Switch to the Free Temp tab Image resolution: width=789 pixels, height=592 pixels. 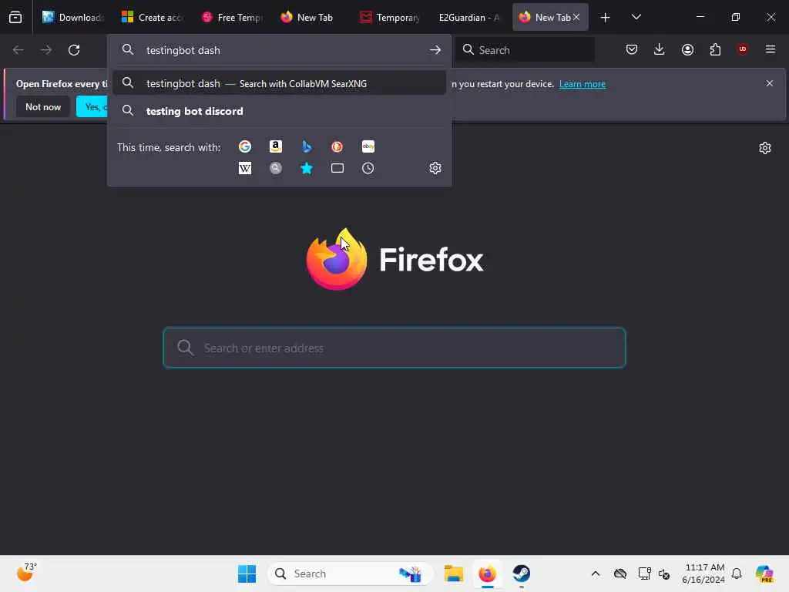tap(232, 17)
